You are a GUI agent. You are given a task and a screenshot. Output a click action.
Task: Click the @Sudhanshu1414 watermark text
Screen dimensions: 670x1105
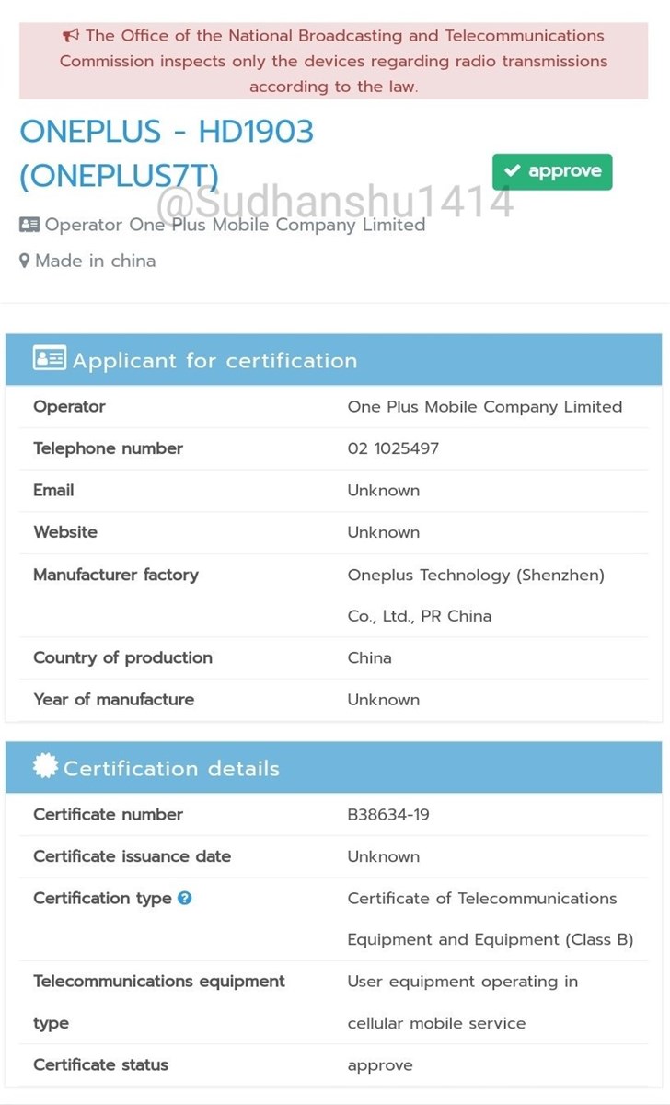click(x=335, y=201)
